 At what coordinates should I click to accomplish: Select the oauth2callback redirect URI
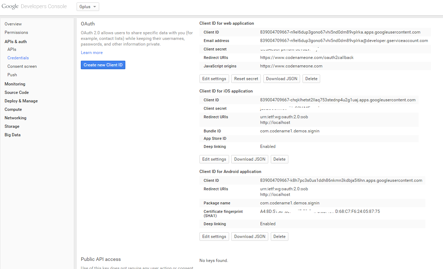coord(307,58)
